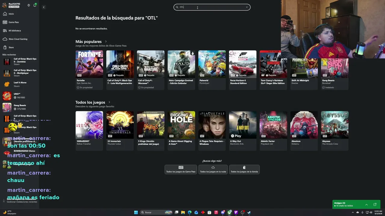Open the Shift At Midnight card
This screenshot has height=216, width=385.
click(304, 73)
